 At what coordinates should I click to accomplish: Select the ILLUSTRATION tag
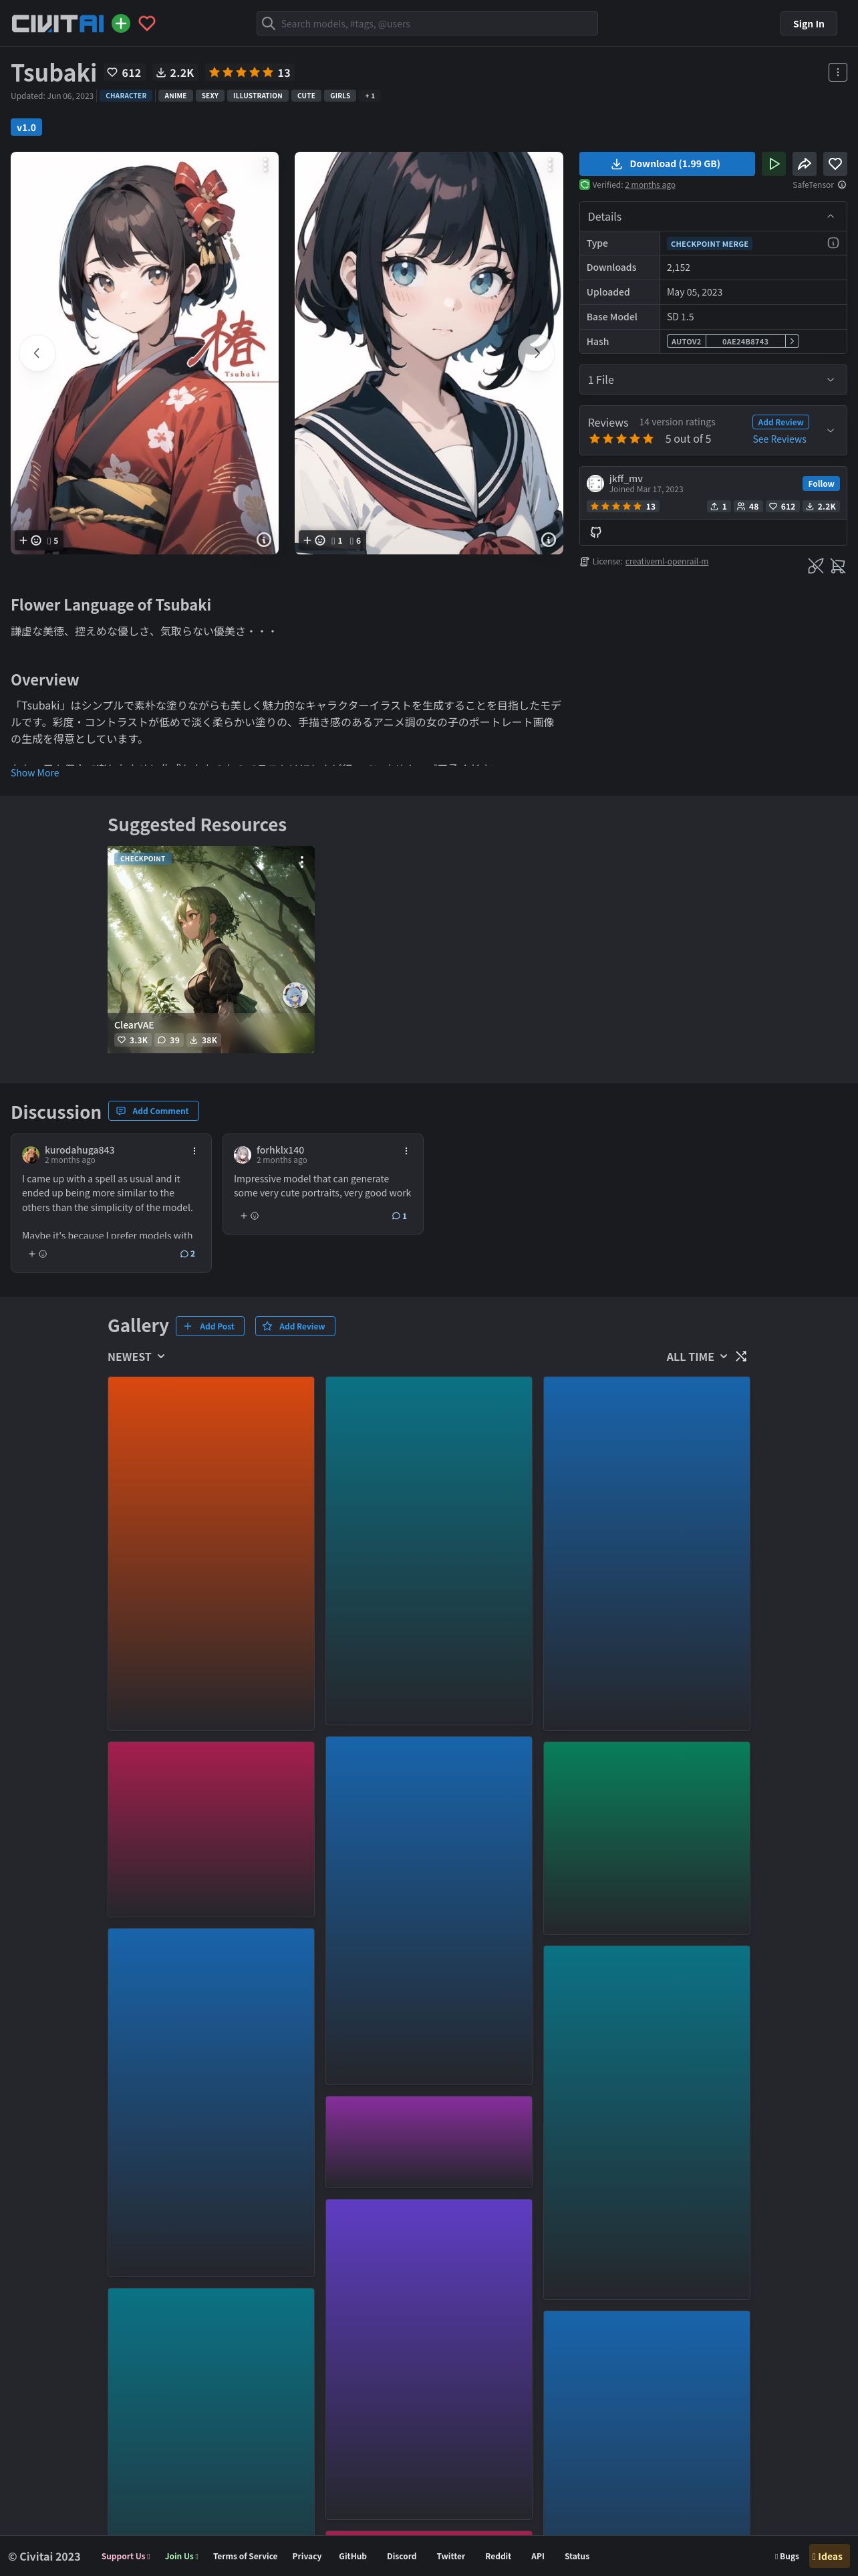click(258, 96)
